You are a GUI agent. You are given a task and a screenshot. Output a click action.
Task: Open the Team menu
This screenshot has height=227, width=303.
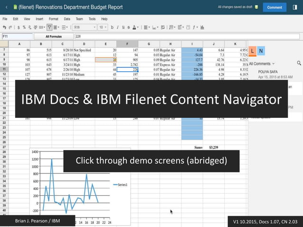pos(79,19)
